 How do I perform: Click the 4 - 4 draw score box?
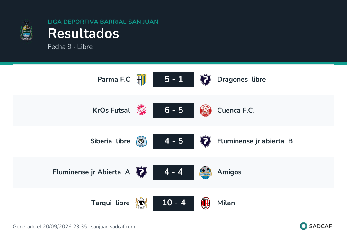(174, 172)
